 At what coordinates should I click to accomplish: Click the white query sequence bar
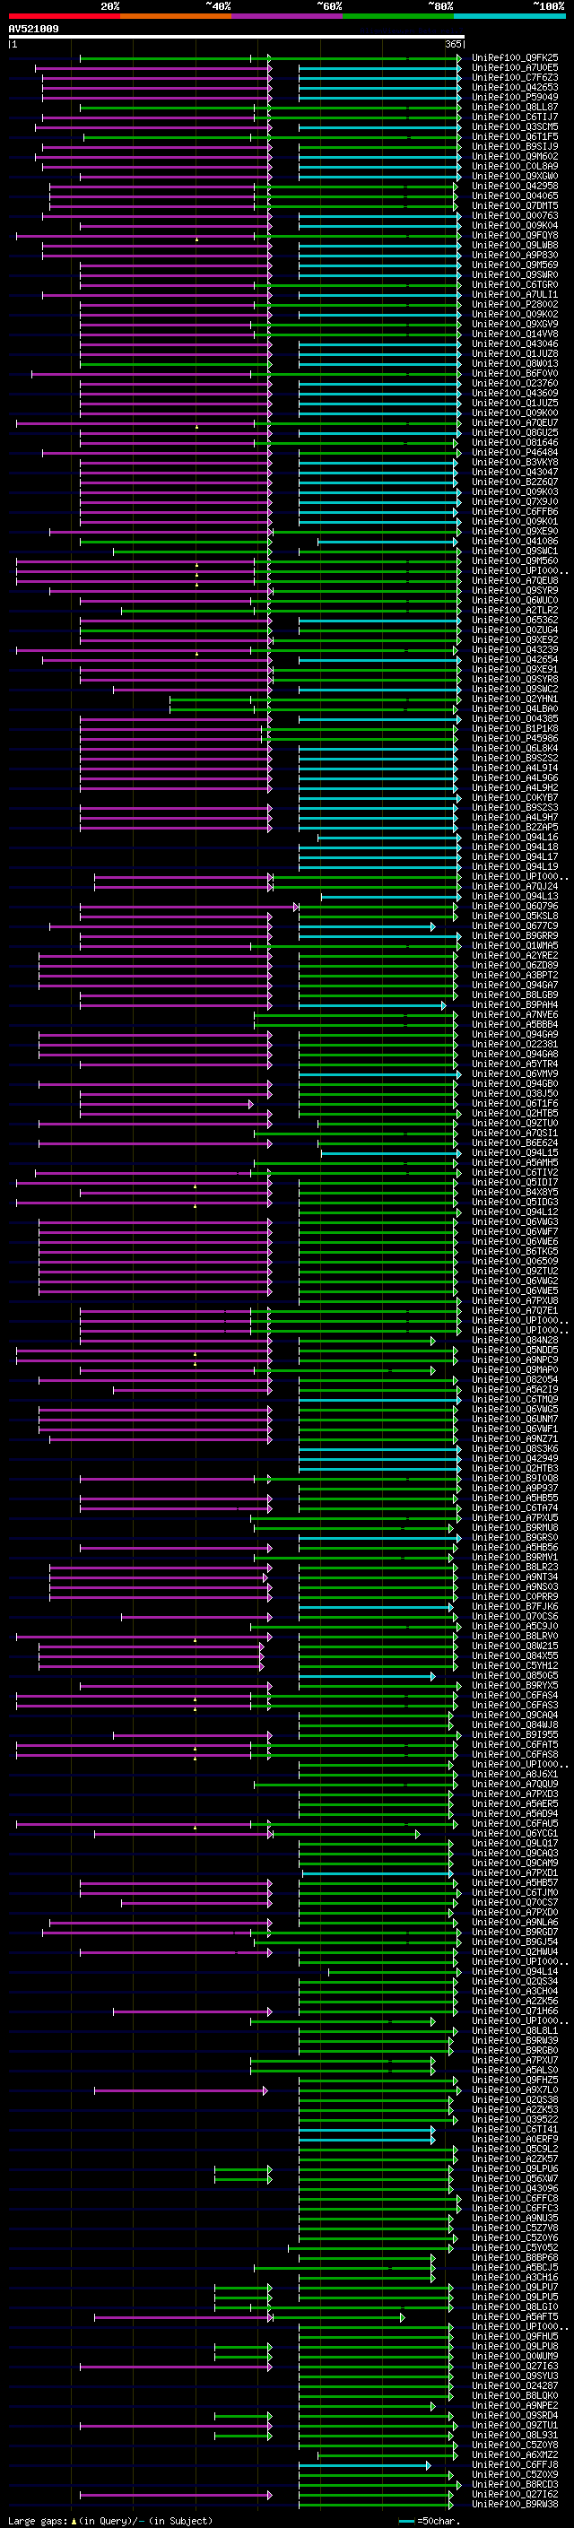(237, 38)
